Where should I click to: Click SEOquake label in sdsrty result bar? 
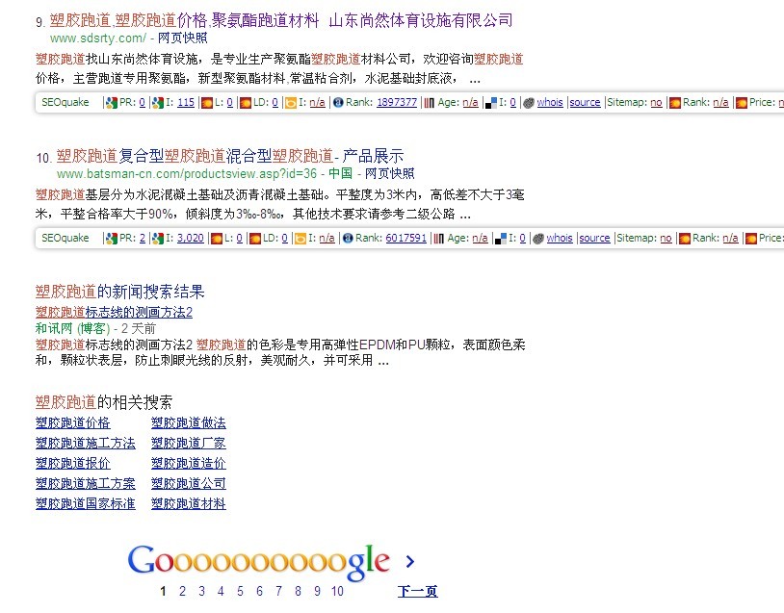click(65, 102)
